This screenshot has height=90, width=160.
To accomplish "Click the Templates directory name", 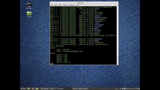I will [x=98, y=39].
